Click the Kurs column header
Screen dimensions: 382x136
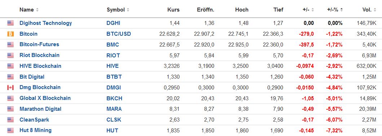pyautogui.click(x=174, y=10)
